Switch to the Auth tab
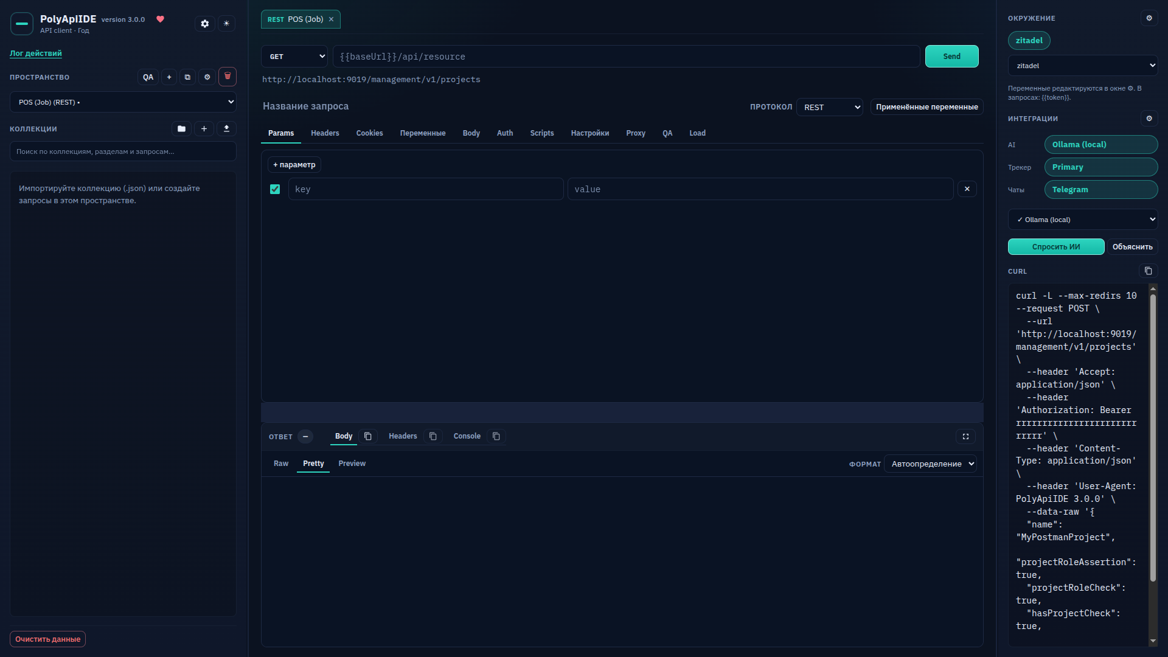Viewport: 1168px width, 657px height. [x=505, y=133]
